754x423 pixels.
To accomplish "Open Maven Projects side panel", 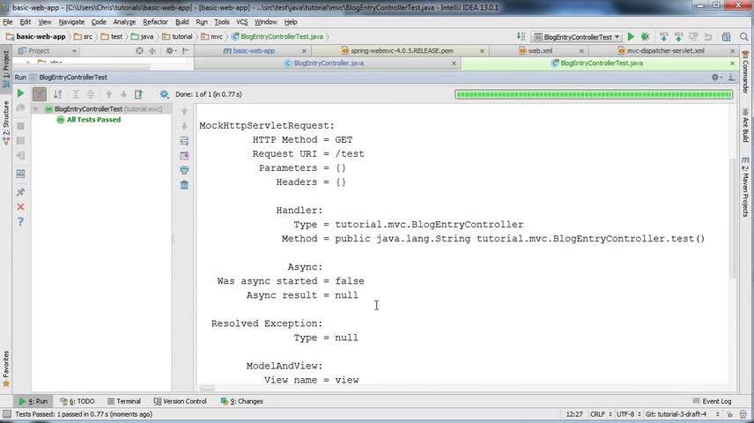I will coord(745,187).
